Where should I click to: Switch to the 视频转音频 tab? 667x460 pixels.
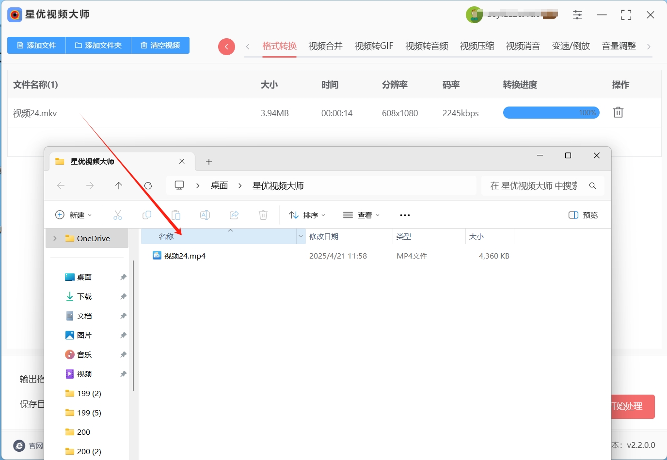(427, 46)
